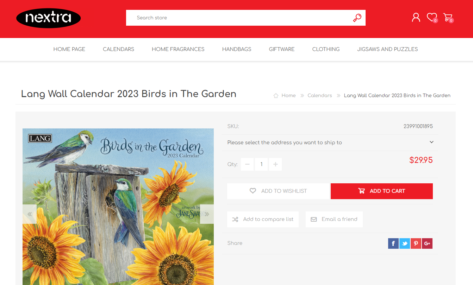473x285 pixels.
Task: Click Add to Cart button
Action: [382, 191]
